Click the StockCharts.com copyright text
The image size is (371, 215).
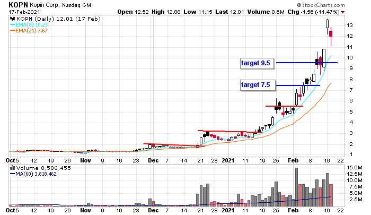[321, 5]
